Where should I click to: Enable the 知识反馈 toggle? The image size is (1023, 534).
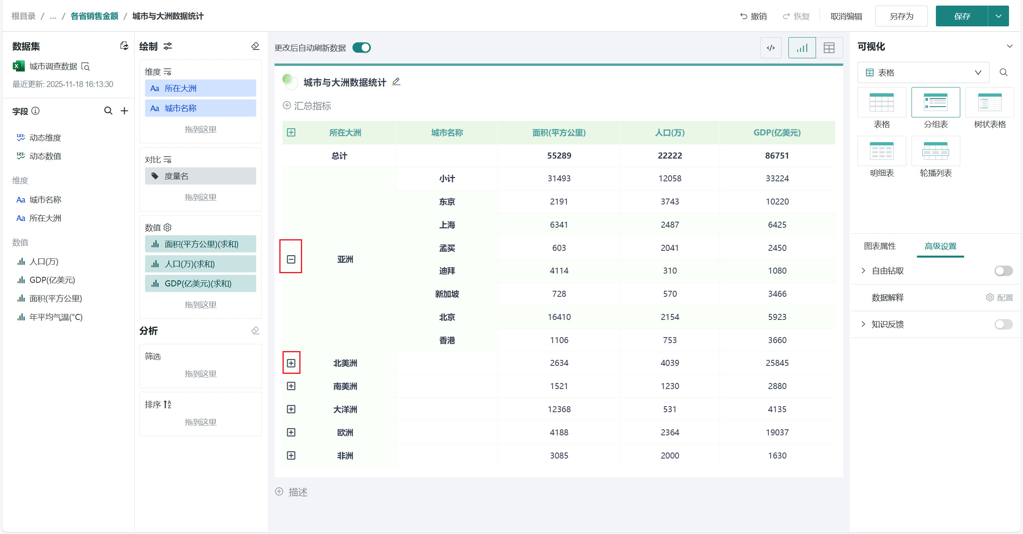pyautogui.click(x=1003, y=324)
